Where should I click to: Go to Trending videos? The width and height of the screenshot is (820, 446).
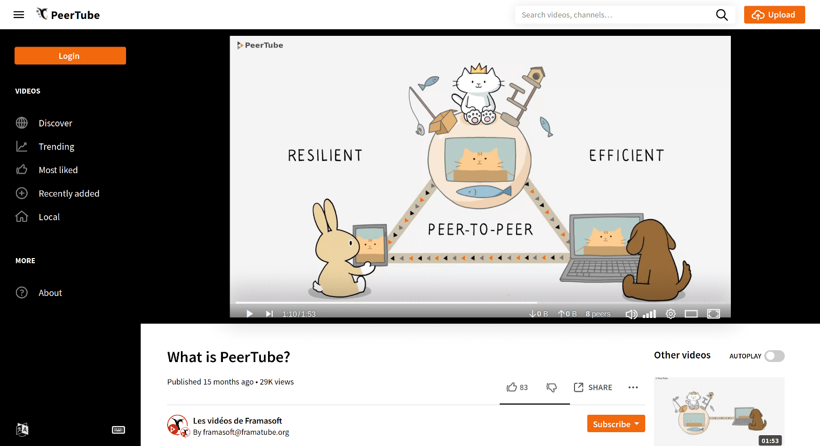pyautogui.click(x=56, y=147)
